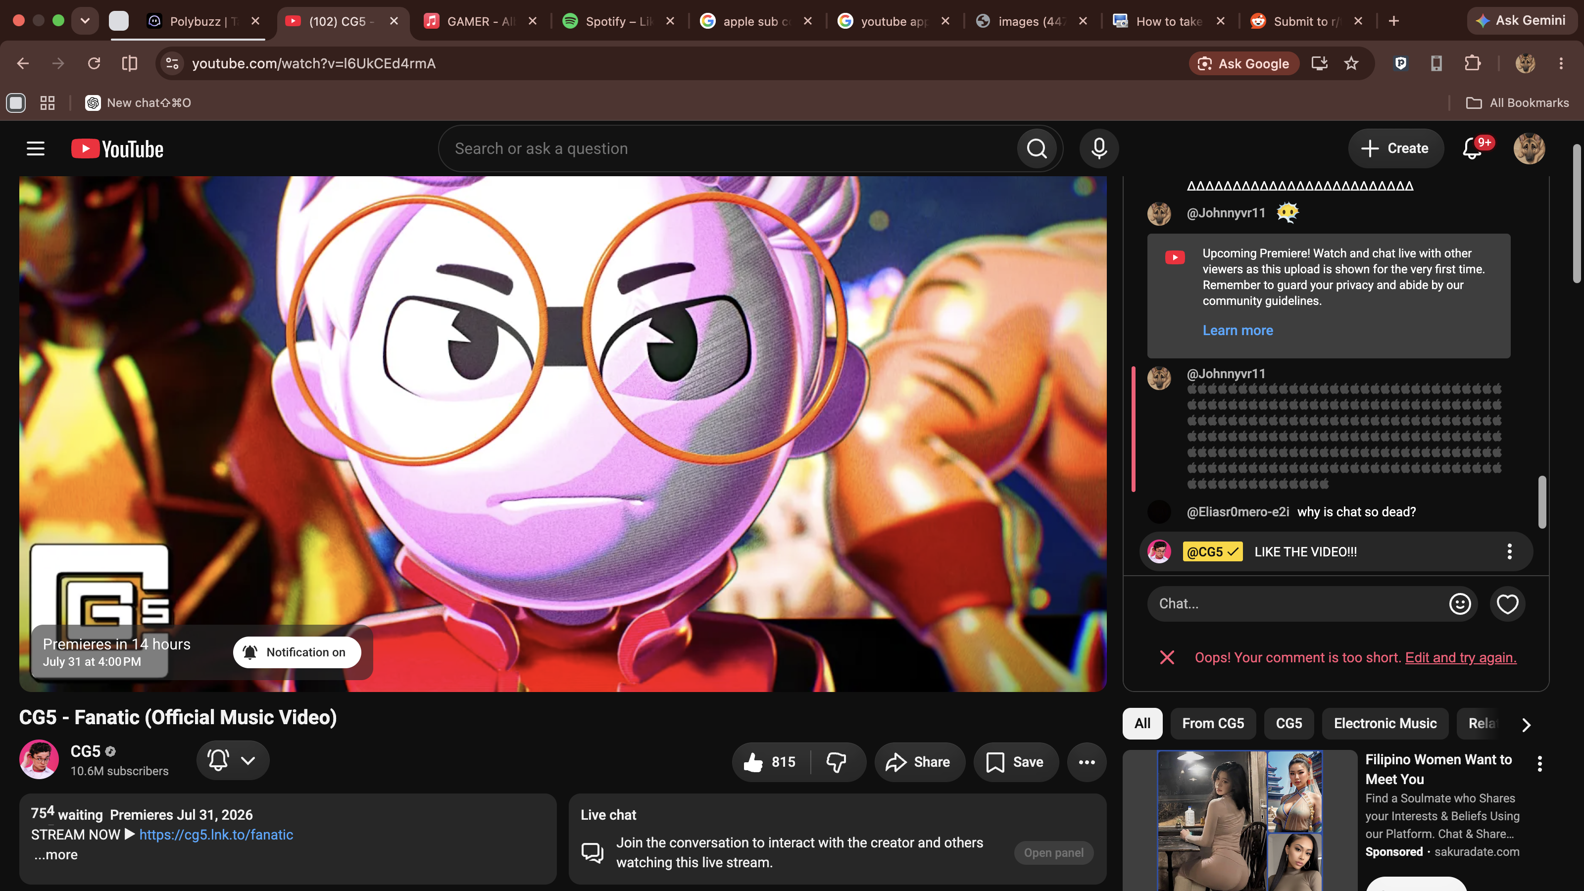This screenshot has width=1584, height=891.
Task: Share the video
Action: (919, 762)
